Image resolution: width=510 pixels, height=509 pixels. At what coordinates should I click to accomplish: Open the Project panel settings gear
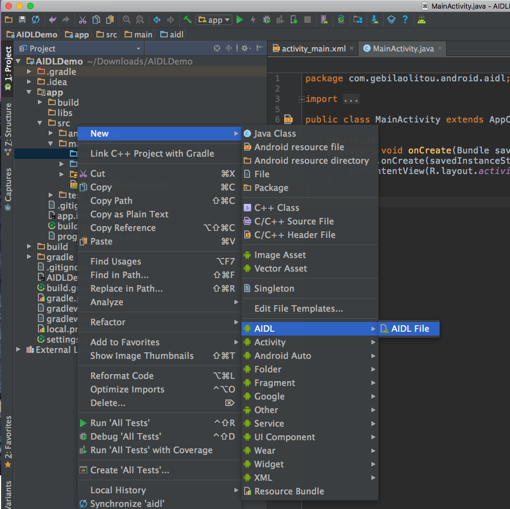[246, 49]
